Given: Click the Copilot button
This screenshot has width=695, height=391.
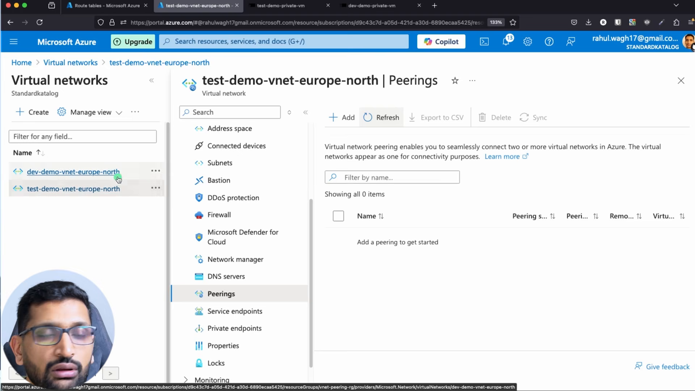Looking at the screenshot, I should [x=441, y=42].
